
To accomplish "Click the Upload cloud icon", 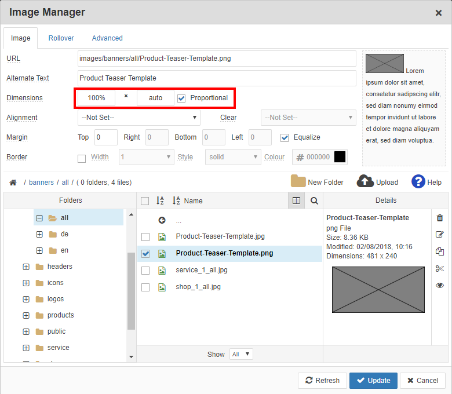I will coord(365,181).
